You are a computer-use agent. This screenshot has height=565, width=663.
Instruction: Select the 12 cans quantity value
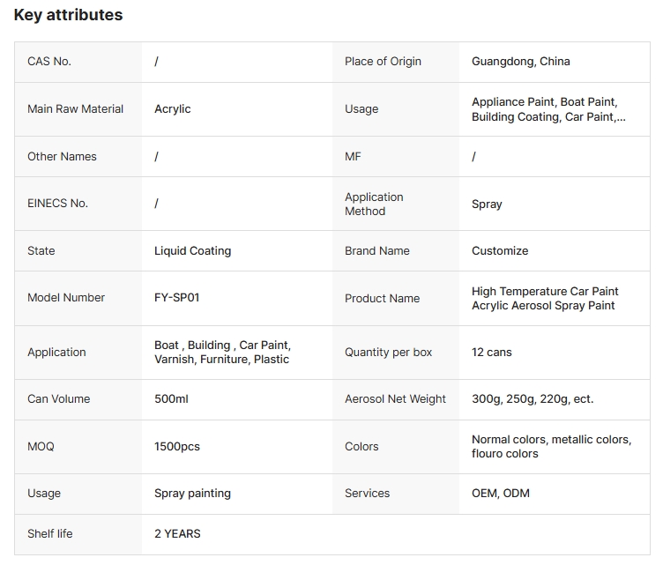click(x=491, y=353)
